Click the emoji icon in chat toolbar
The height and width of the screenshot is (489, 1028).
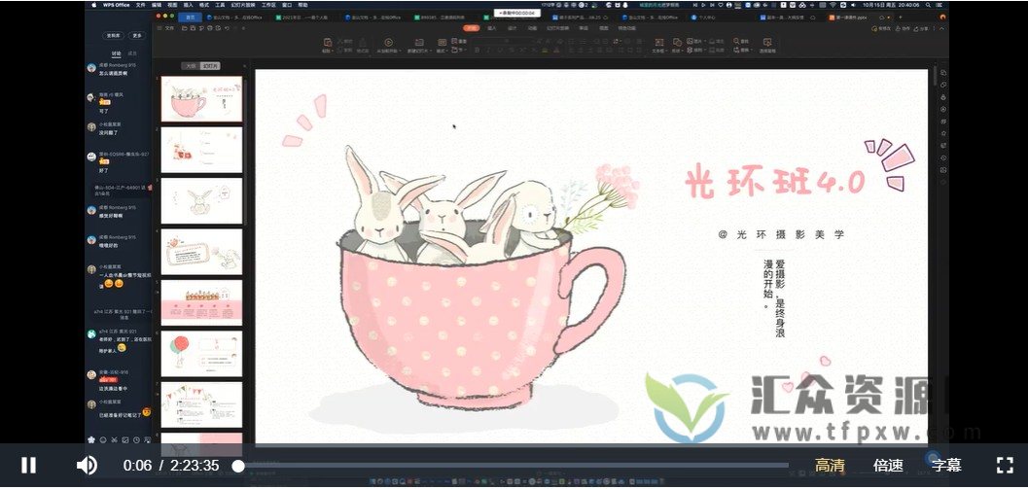[x=103, y=439]
